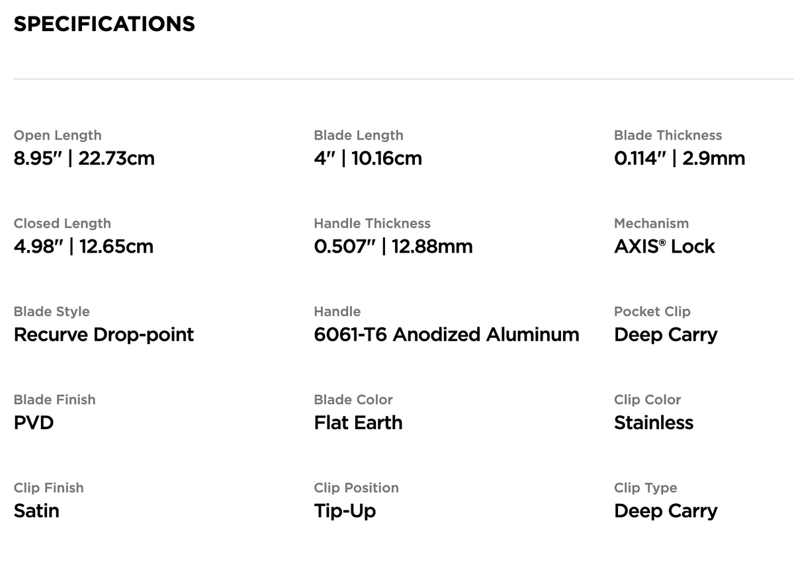Viewport: 794px width, 570px height.
Task: Click the Handle Thickness value 0.507" | 12.88mm
Action: tap(393, 247)
